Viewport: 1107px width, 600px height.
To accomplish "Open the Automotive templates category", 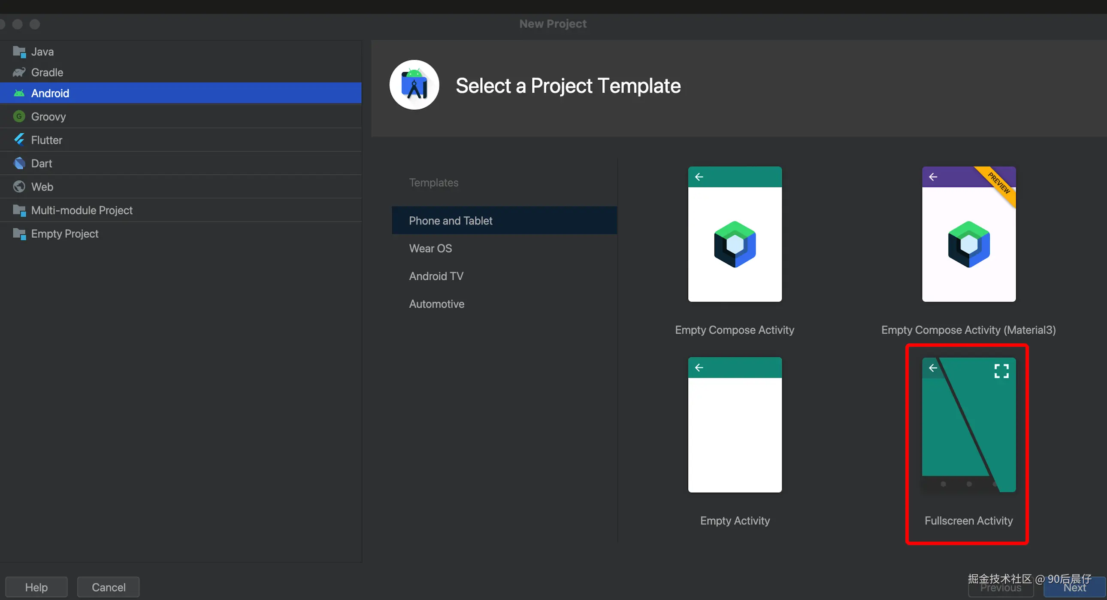I will pos(436,304).
